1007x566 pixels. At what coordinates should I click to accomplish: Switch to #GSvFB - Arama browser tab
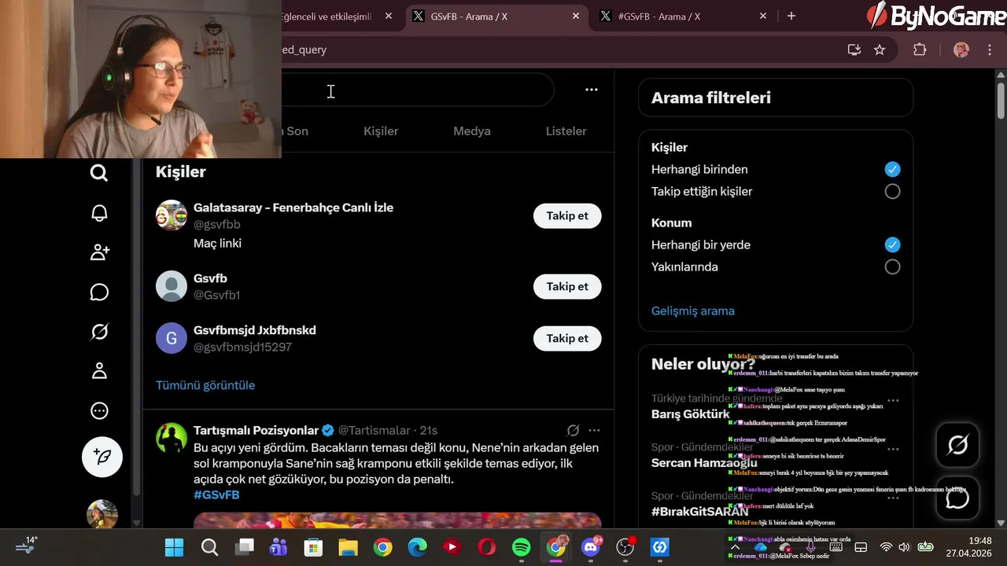click(683, 16)
